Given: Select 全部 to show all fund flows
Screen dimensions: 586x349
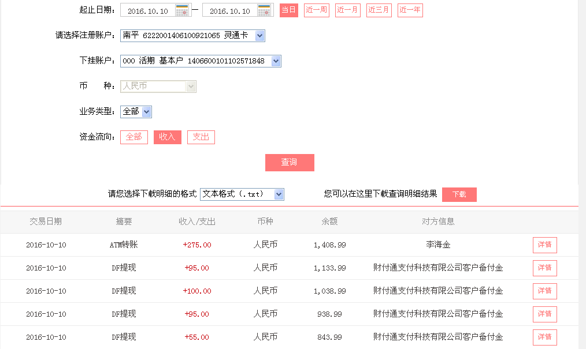Looking at the screenshot, I should coord(134,137).
